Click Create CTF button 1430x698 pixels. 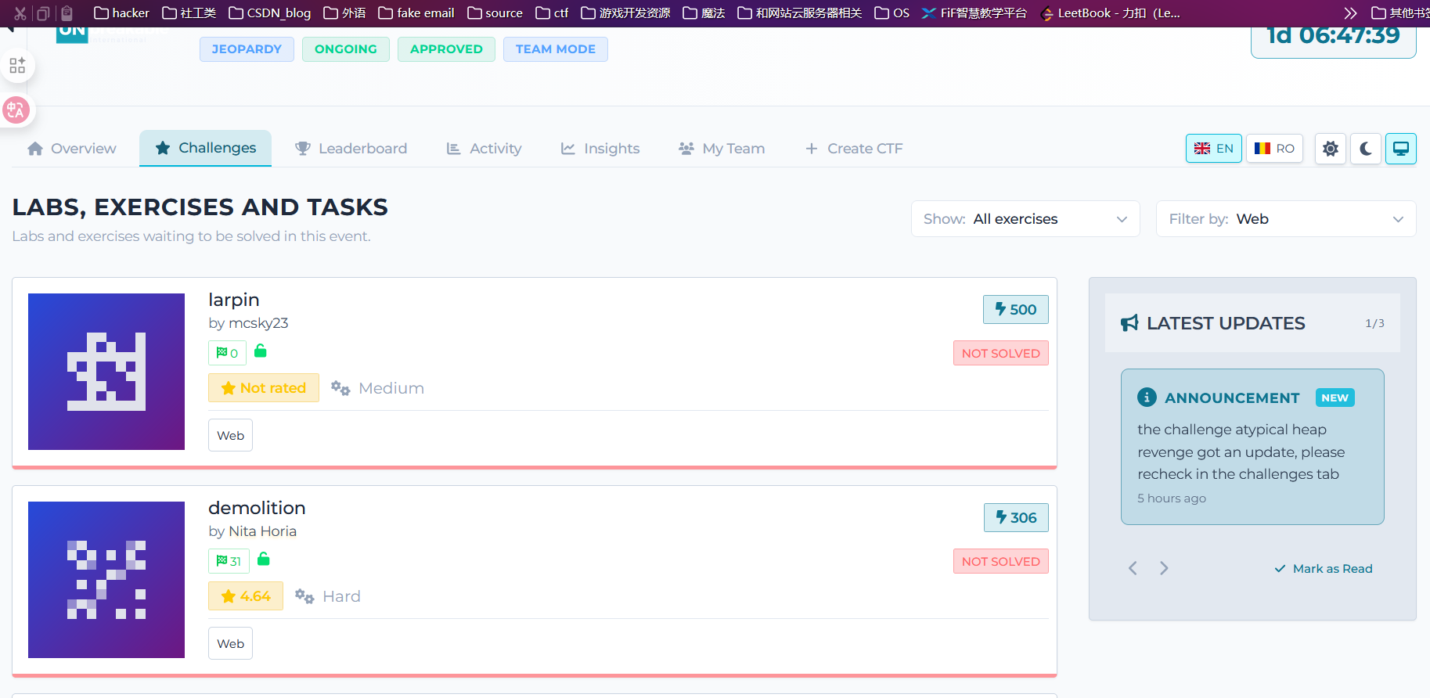[854, 149]
